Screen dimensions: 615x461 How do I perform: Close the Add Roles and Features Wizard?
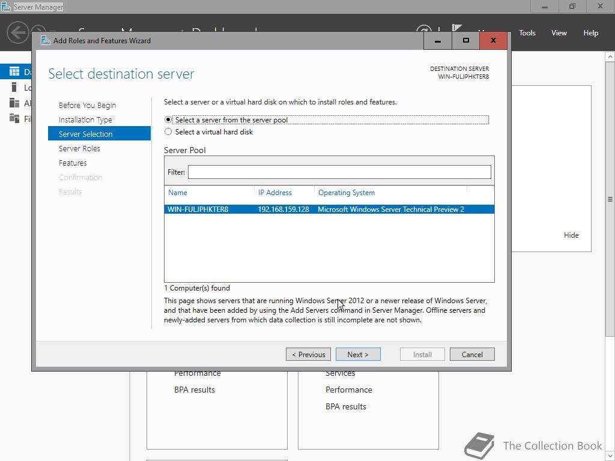[494, 41]
